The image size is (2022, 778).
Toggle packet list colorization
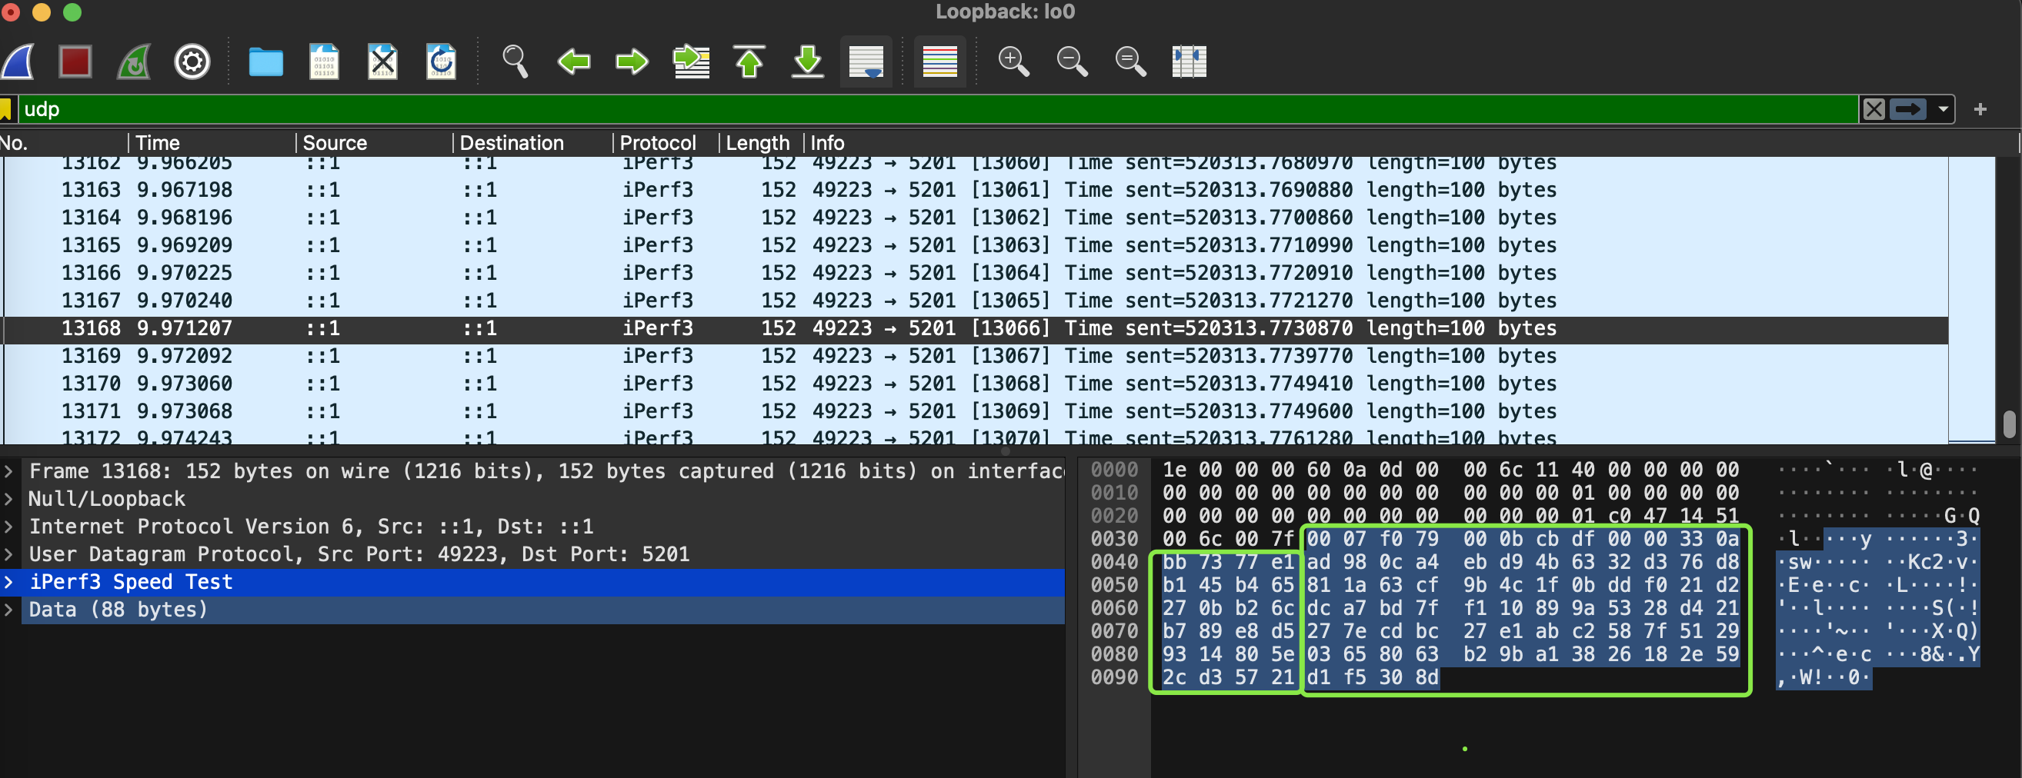pyautogui.click(x=939, y=62)
